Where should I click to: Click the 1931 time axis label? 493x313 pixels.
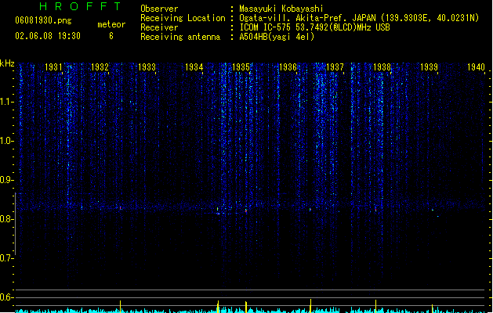[x=53, y=67]
